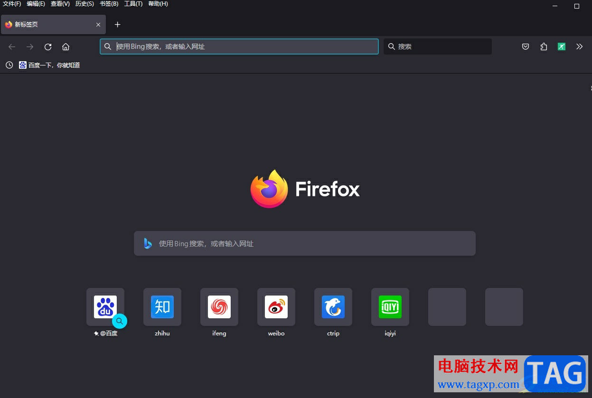Reload the current page
This screenshot has height=398, width=592.
(47, 46)
